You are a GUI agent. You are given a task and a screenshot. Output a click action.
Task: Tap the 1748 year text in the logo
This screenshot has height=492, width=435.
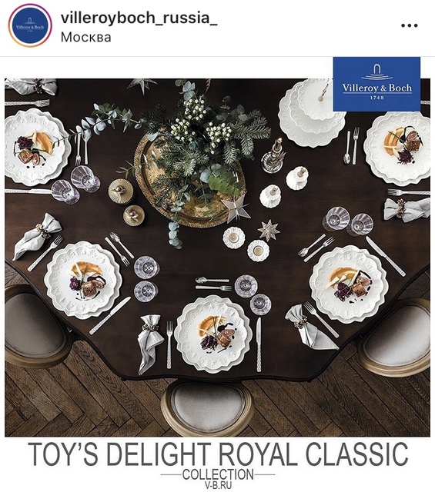coord(376,98)
